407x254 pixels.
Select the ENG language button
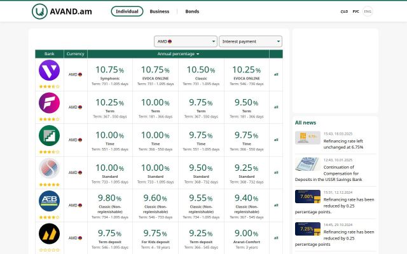coord(368,11)
